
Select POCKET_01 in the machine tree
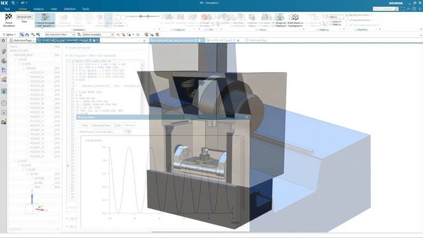[x=37, y=73]
